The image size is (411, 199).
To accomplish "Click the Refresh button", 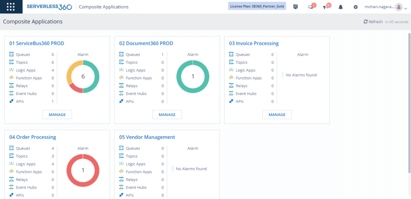I will tap(373, 22).
